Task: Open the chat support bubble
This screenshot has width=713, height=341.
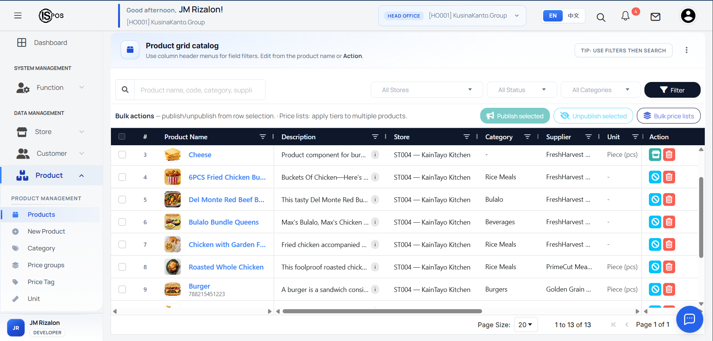Action: point(689,319)
